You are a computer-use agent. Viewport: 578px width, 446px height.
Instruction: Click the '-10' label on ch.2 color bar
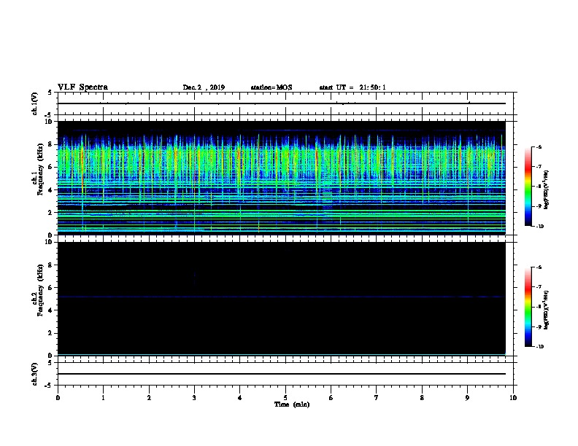pos(539,346)
